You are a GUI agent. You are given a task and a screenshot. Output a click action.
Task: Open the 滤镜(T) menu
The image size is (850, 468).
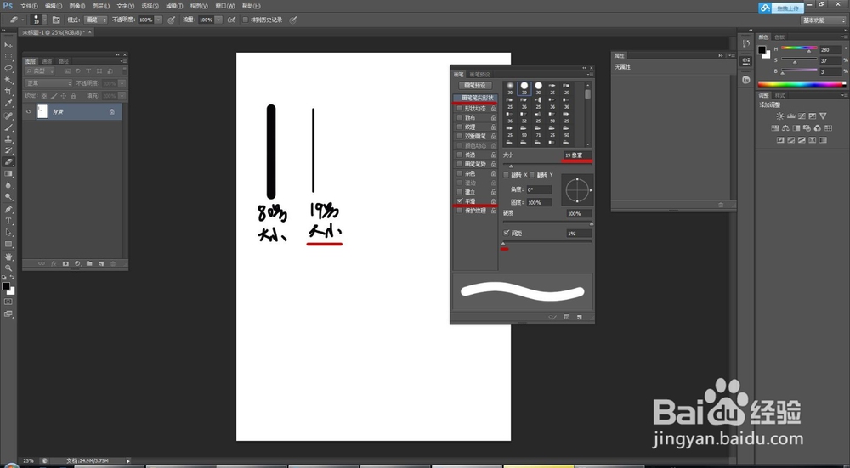point(174,6)
